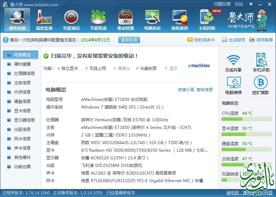Launch 性能测试 performance test
The image size is (276, 197).
[x=71, y=20]
